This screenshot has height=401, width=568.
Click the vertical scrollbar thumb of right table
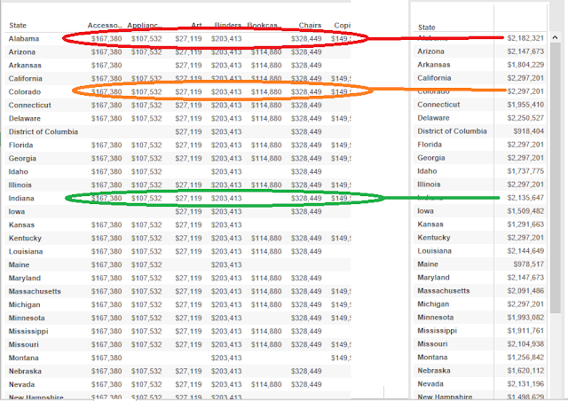[x=555, y=177]
